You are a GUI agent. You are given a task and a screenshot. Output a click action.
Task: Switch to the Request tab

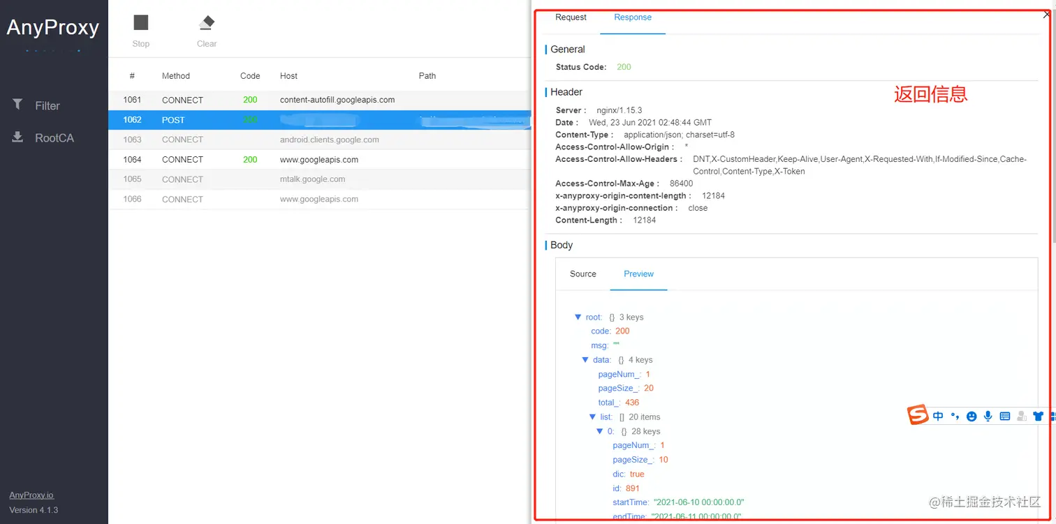(x=571, y=17)
